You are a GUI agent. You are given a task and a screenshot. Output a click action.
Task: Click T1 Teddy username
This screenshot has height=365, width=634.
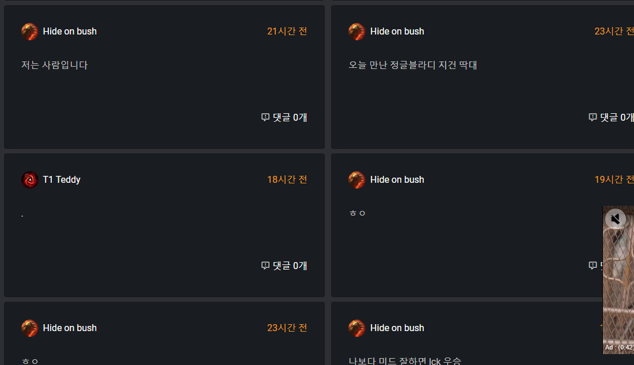[62, 180]
